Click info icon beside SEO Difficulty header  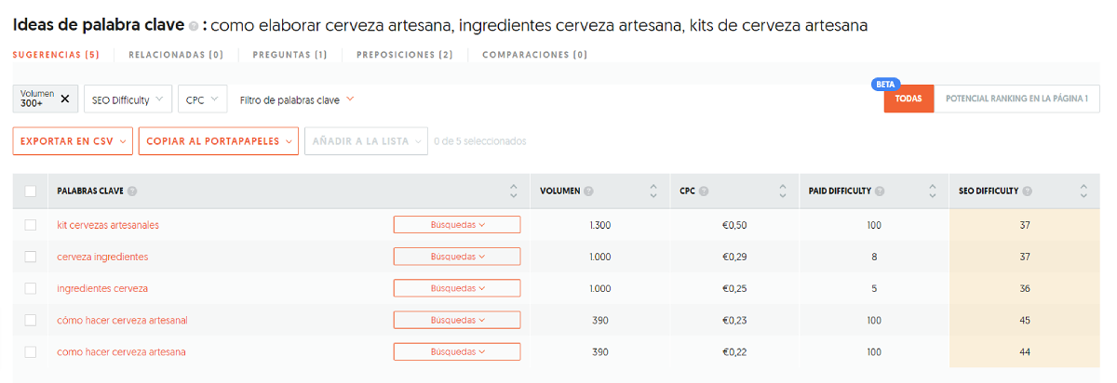tap(1027, 191)
